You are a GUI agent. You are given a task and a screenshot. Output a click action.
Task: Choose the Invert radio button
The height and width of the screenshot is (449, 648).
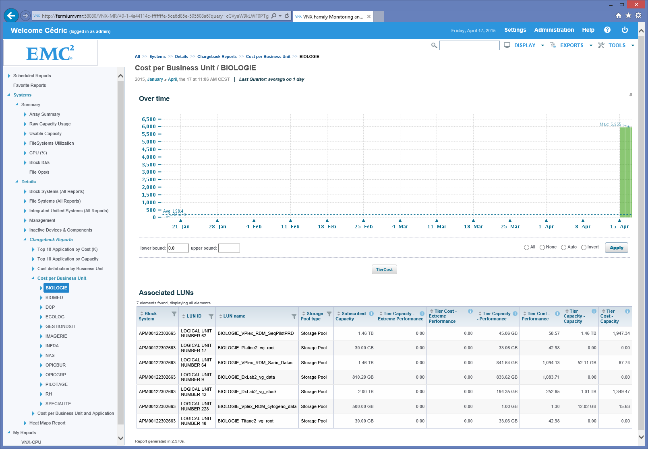point(584,248)
